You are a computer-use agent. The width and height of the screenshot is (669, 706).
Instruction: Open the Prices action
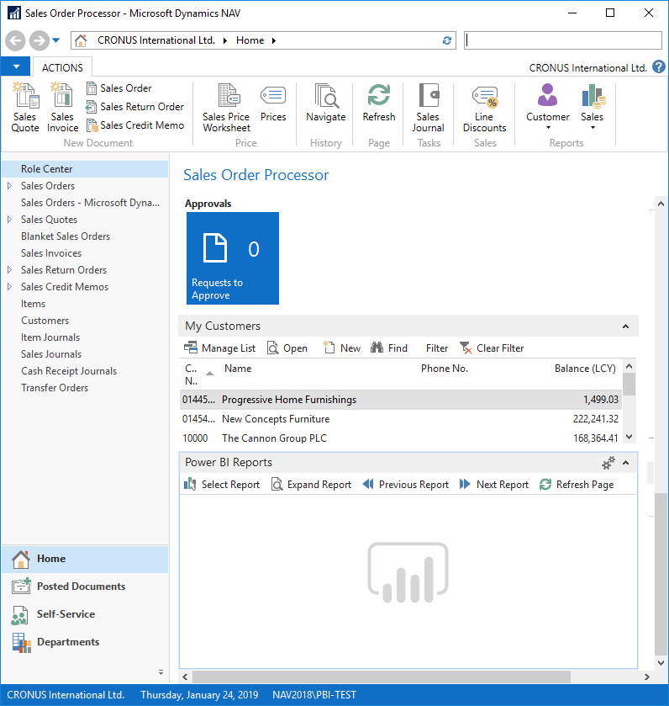(273, 103)
